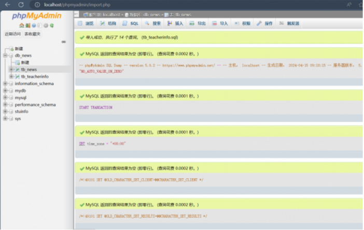Click the database icon beside mysql
Image resolution: width=364 pixels, height=230 pixels.
click(x=11, y=97)
